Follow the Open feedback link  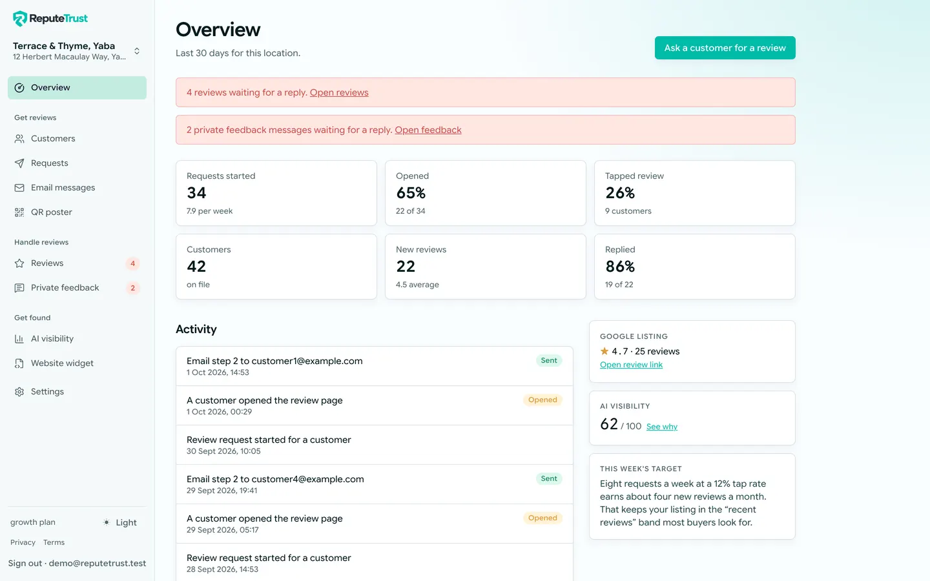coord(428,130)
